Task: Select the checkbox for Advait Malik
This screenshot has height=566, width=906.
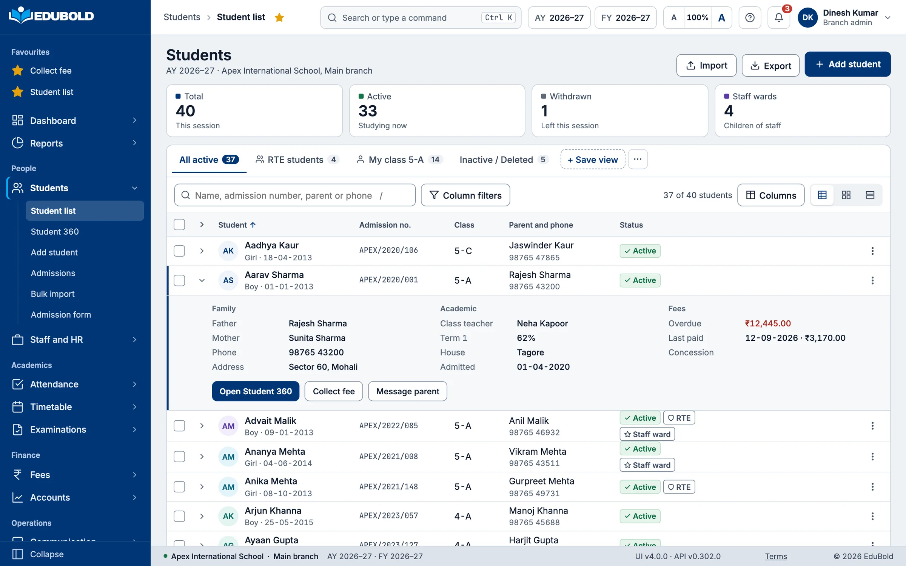Action: (179, 426)
